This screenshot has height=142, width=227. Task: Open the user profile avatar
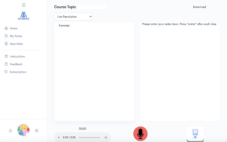pyautogui.click(x=23, y=130)
